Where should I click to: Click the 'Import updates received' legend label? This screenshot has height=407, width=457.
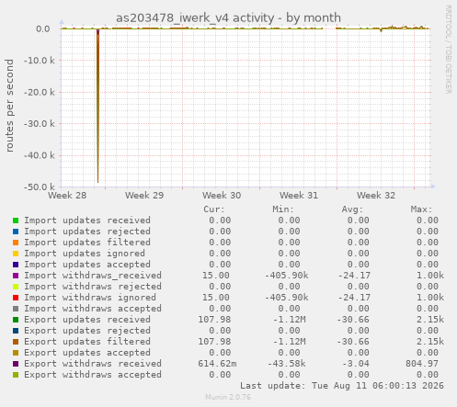coord(87,220)
